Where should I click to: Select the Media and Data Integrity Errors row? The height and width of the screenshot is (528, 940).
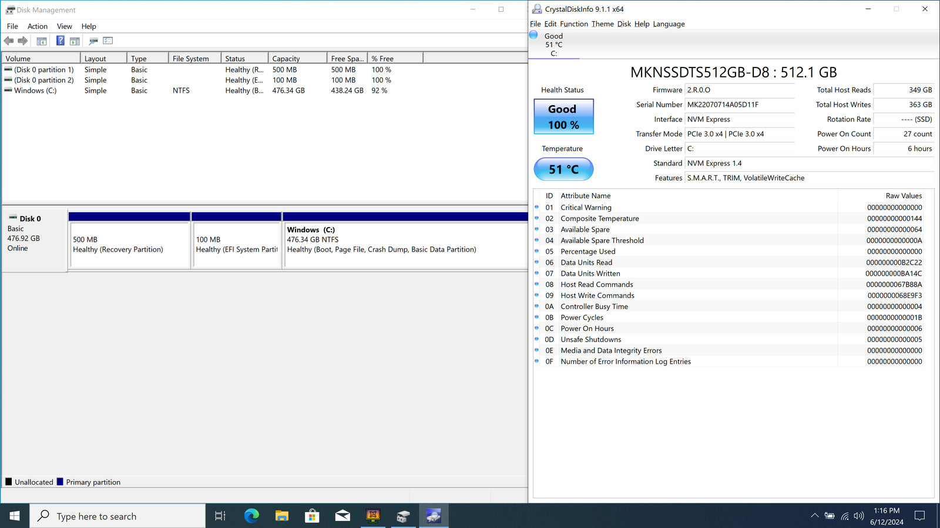728,350
